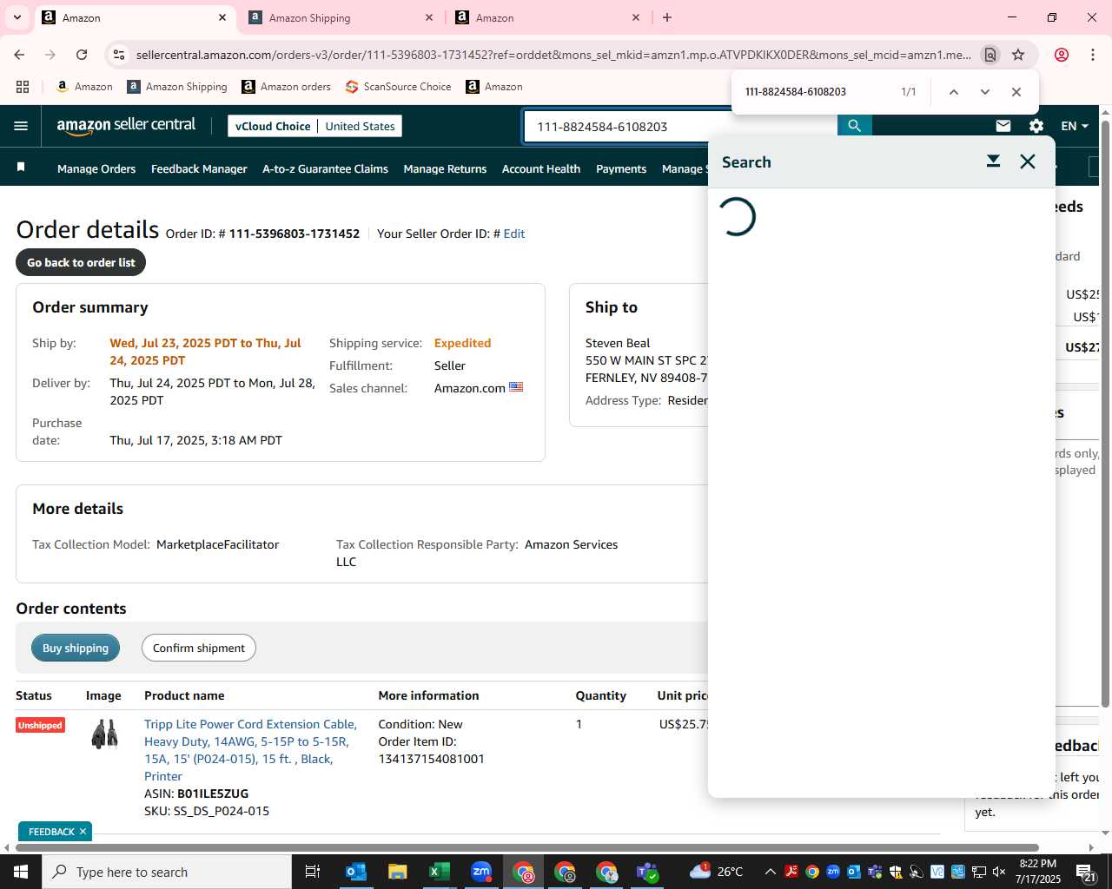This screenshot has height=889, width=1112.
Task: Click Edit next to Your Seller Order ID
Action: (514, 234)
